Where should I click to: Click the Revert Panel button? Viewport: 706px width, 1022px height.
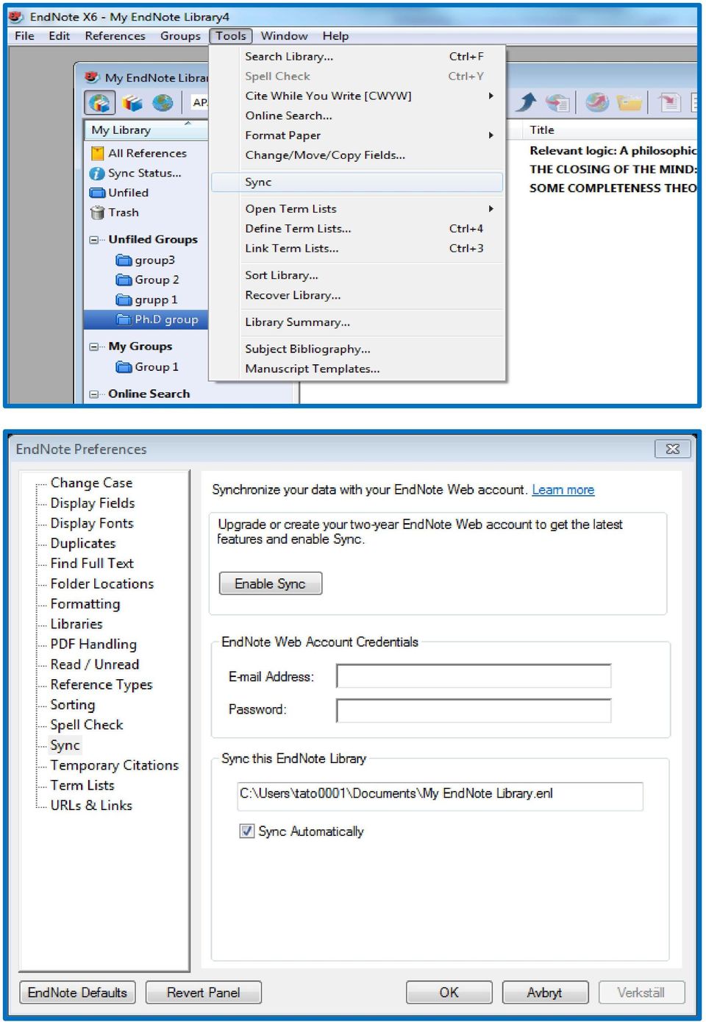(204, 993)
